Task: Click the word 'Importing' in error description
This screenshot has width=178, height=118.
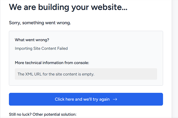Action: pyautogui.click(x=23, y=48)
